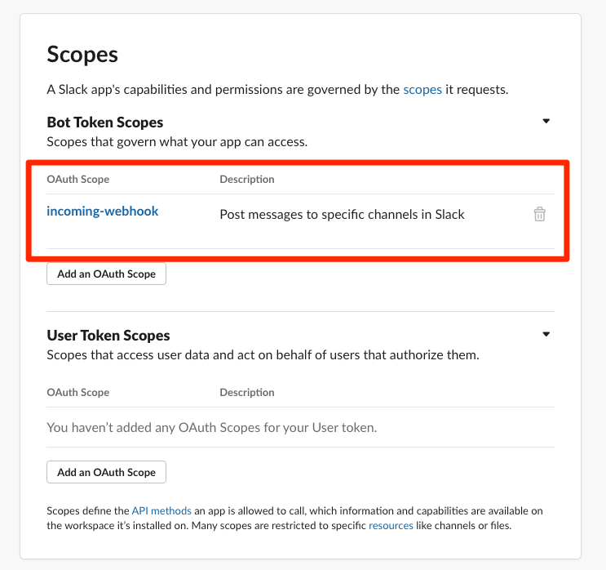The image size is (606, 570).
Task: Open the incoming-webhook scope link
Action: tap(103, 211)
